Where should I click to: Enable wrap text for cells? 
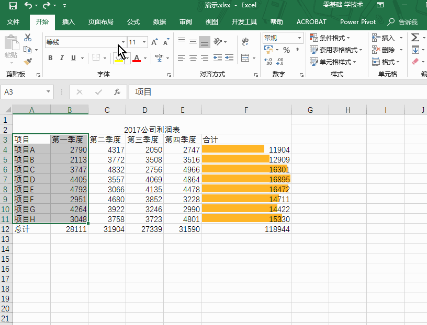click(245, 42)
